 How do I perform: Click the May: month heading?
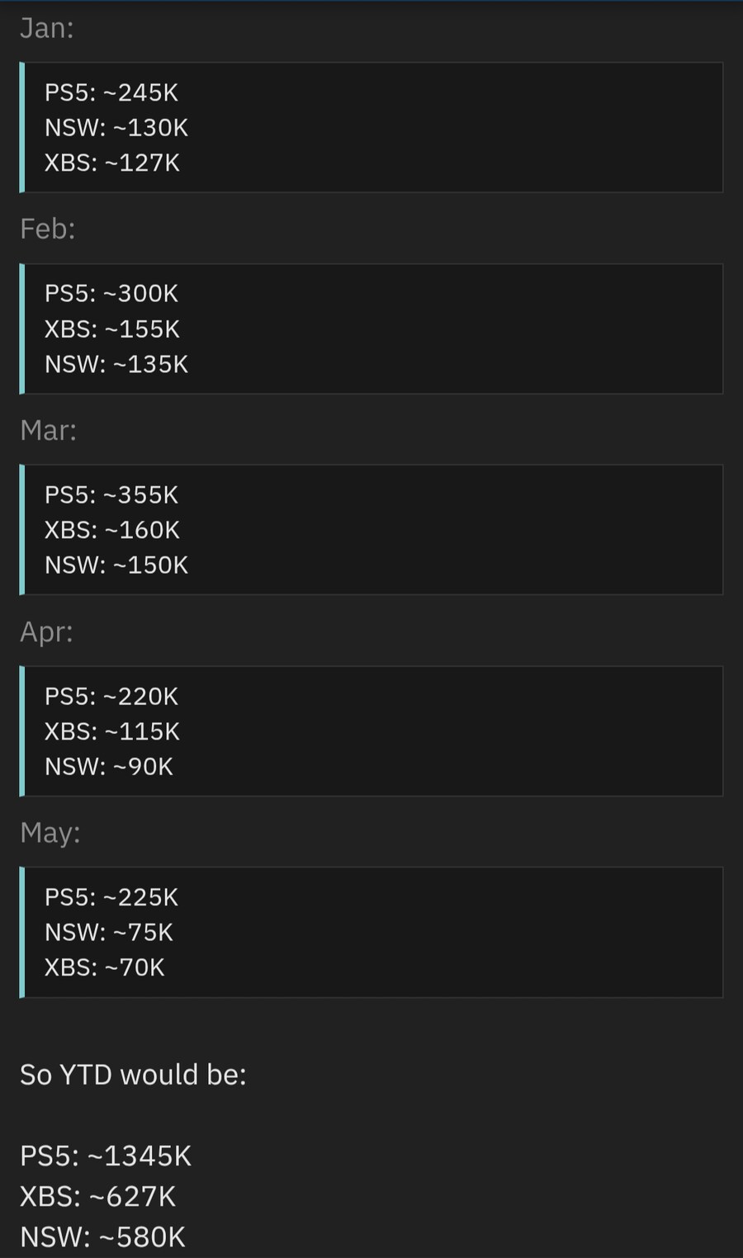coord(50,832)
